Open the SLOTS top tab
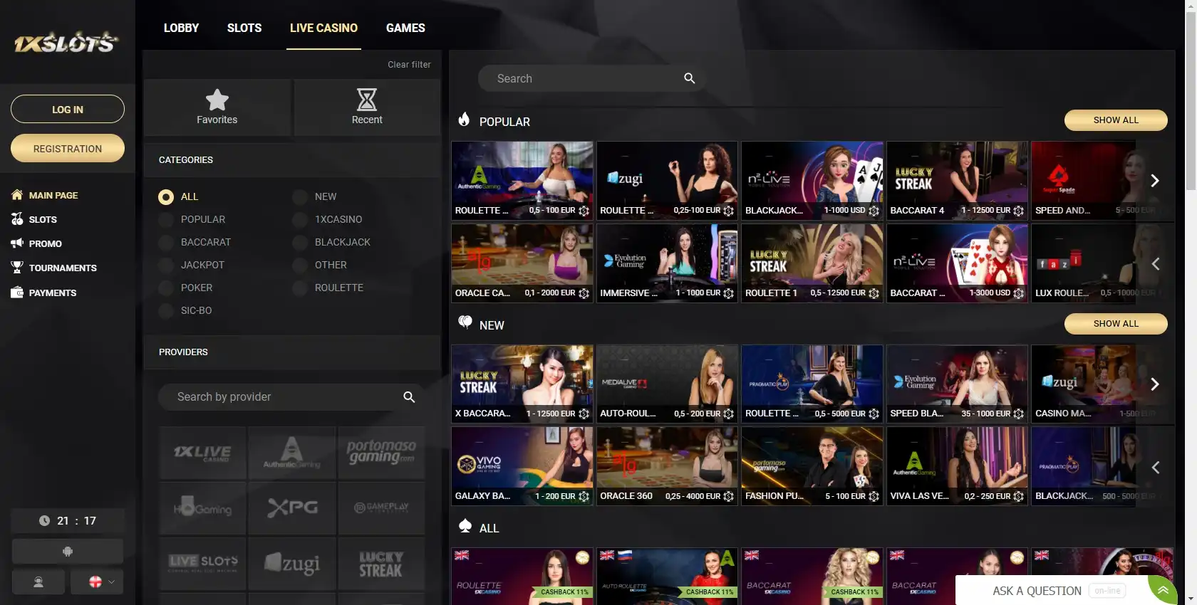This screenshot has width=1197, height=605. 244,28
